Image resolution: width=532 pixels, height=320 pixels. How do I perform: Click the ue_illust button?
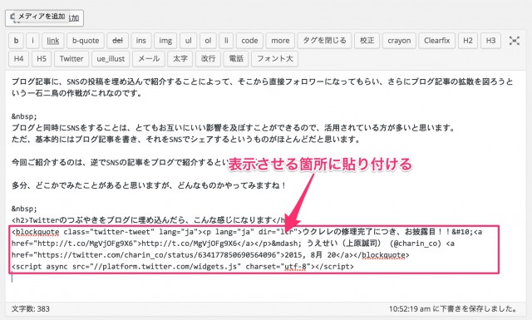pyautogui.click(x=111, y=59)
